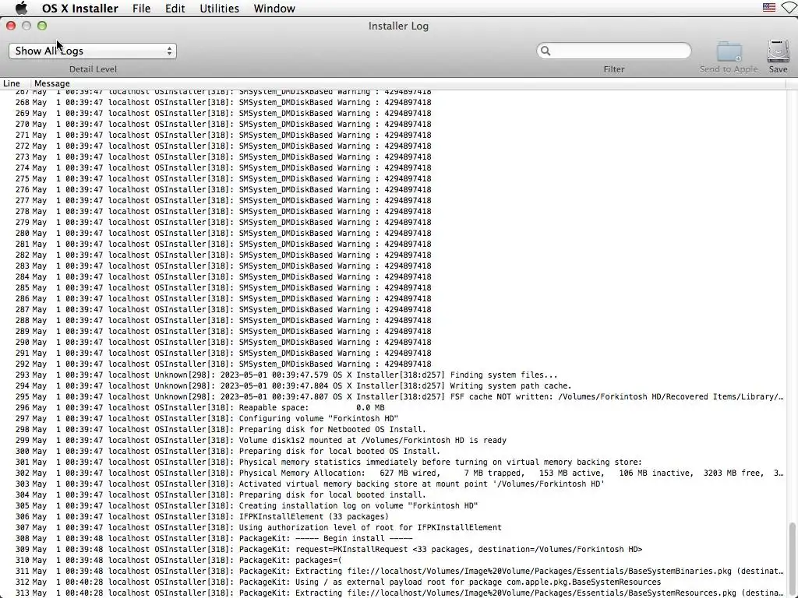Click the Send to Apple folder icon

click(x=729, y=52)
